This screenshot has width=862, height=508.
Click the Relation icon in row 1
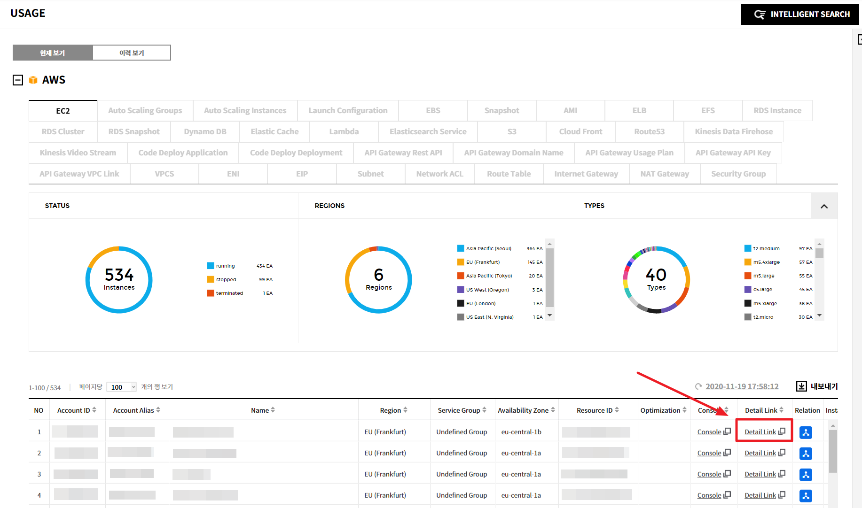tap(806, 432)
